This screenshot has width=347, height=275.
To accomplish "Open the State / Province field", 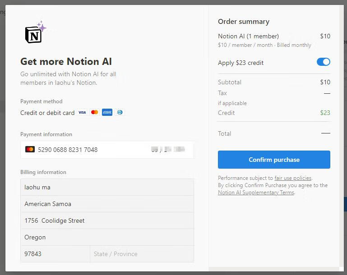I will (142, 254).
